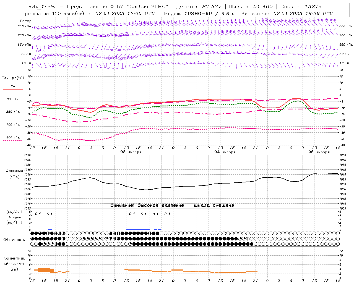354x283 pixels.
Task: Select the Высота: 1327м header field
Action: [x=301, y=7]
